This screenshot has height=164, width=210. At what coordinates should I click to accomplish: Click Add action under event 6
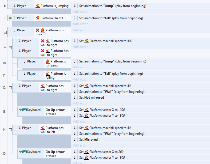pos(81,12)
